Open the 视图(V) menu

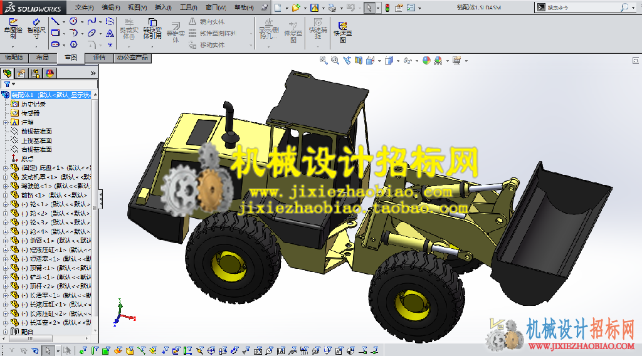(137, 8)
